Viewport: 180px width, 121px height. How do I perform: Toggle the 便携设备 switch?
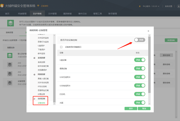click(140, 69)
